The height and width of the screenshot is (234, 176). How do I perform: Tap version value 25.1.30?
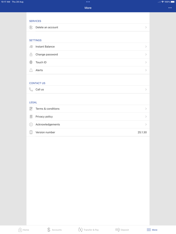[x=142, y=132]
